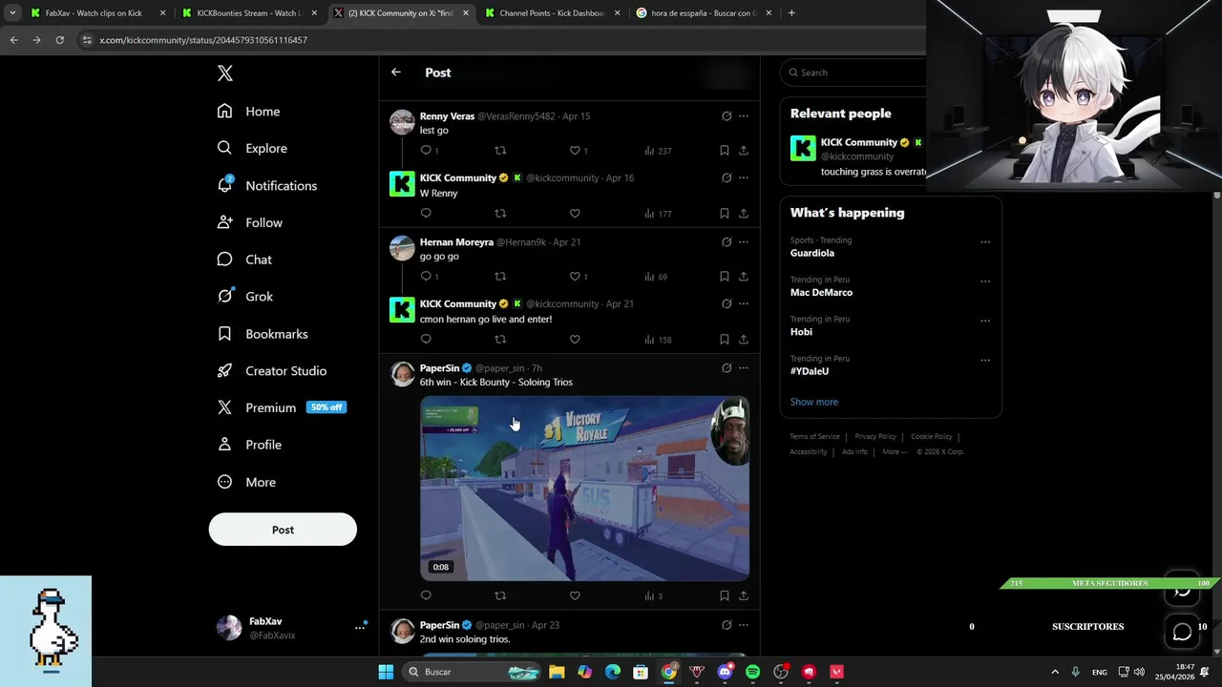Screen dimensions: 1222x687
Task: Open the three-dot menu on the "W Renny" reply
Action: pyautogui.click(x=744, y=178)
